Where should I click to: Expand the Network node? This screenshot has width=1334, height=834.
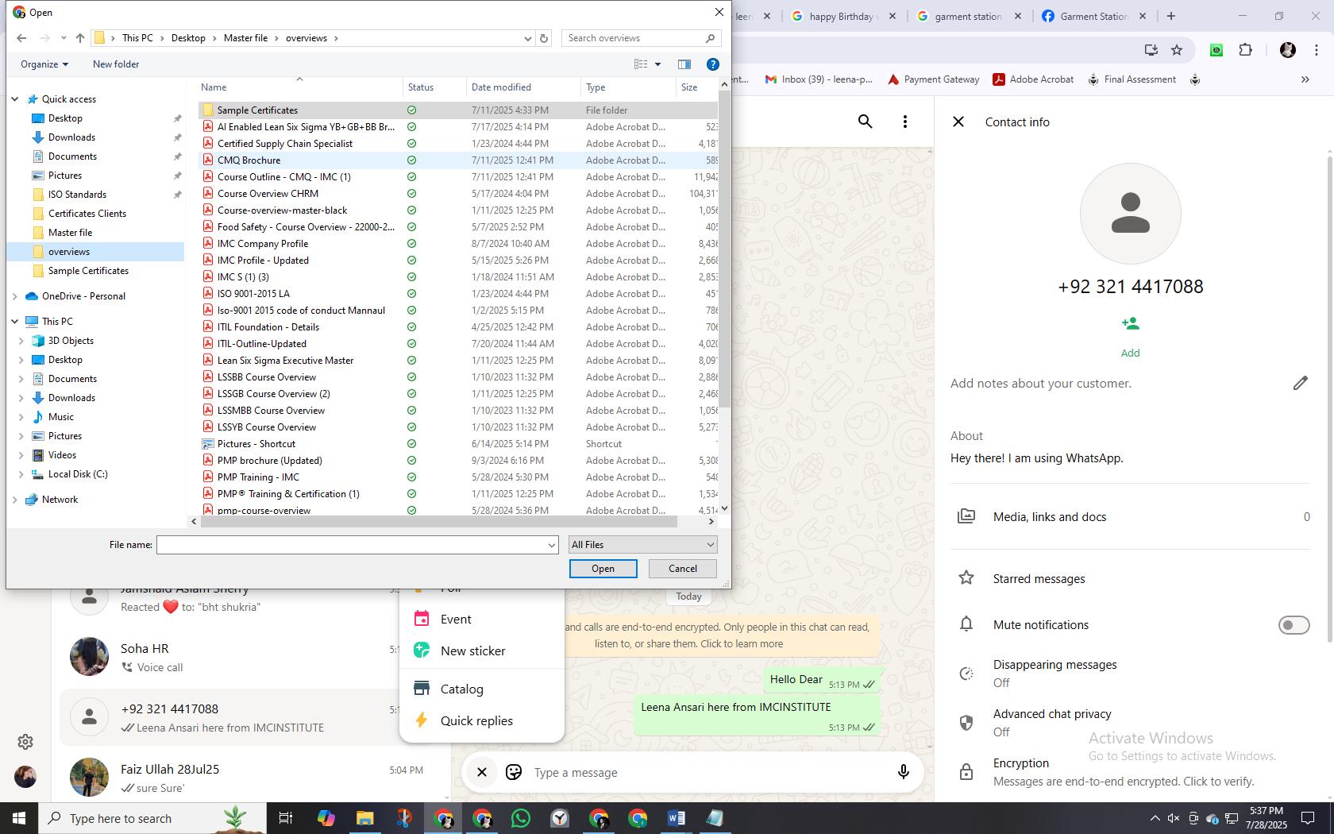tap(15, 500)
